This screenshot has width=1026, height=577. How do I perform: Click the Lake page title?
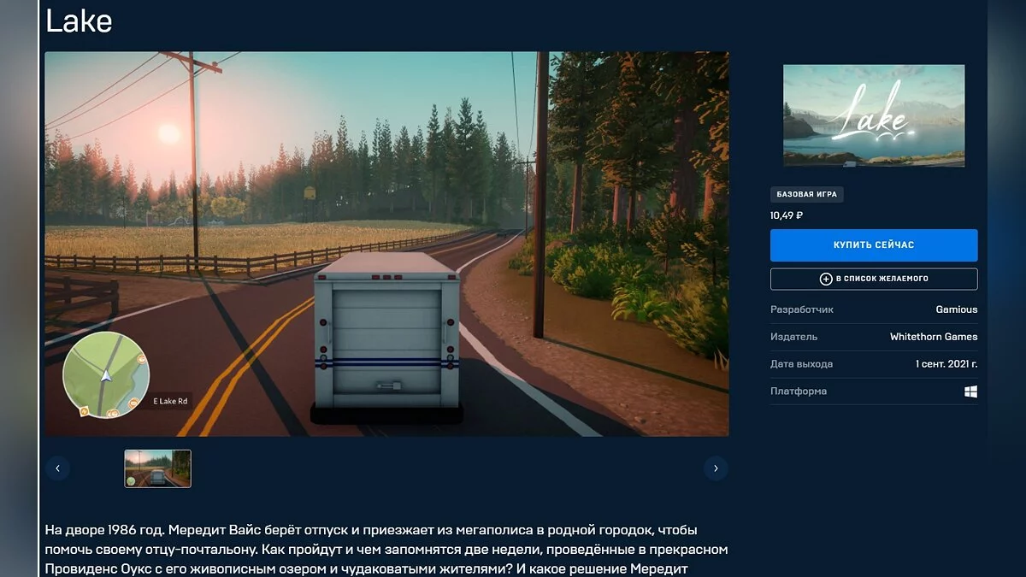pos(79,21)
